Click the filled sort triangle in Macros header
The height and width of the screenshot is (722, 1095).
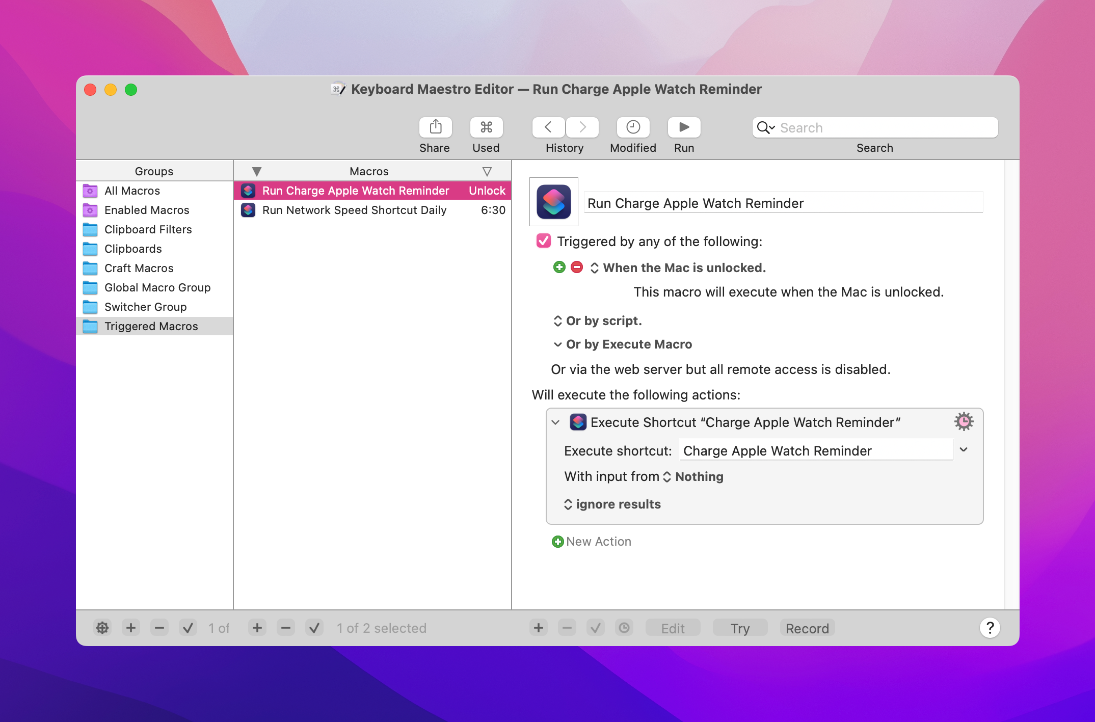coord(257,172)
